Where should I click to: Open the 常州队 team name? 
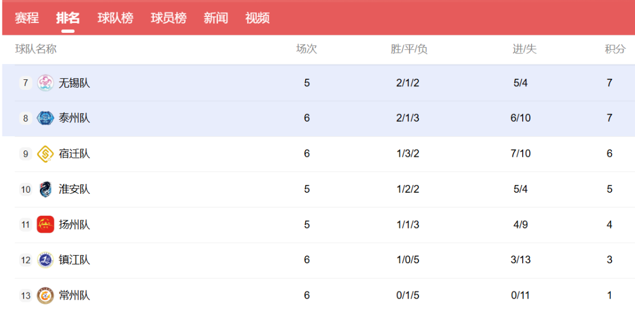tap(75, 296)
